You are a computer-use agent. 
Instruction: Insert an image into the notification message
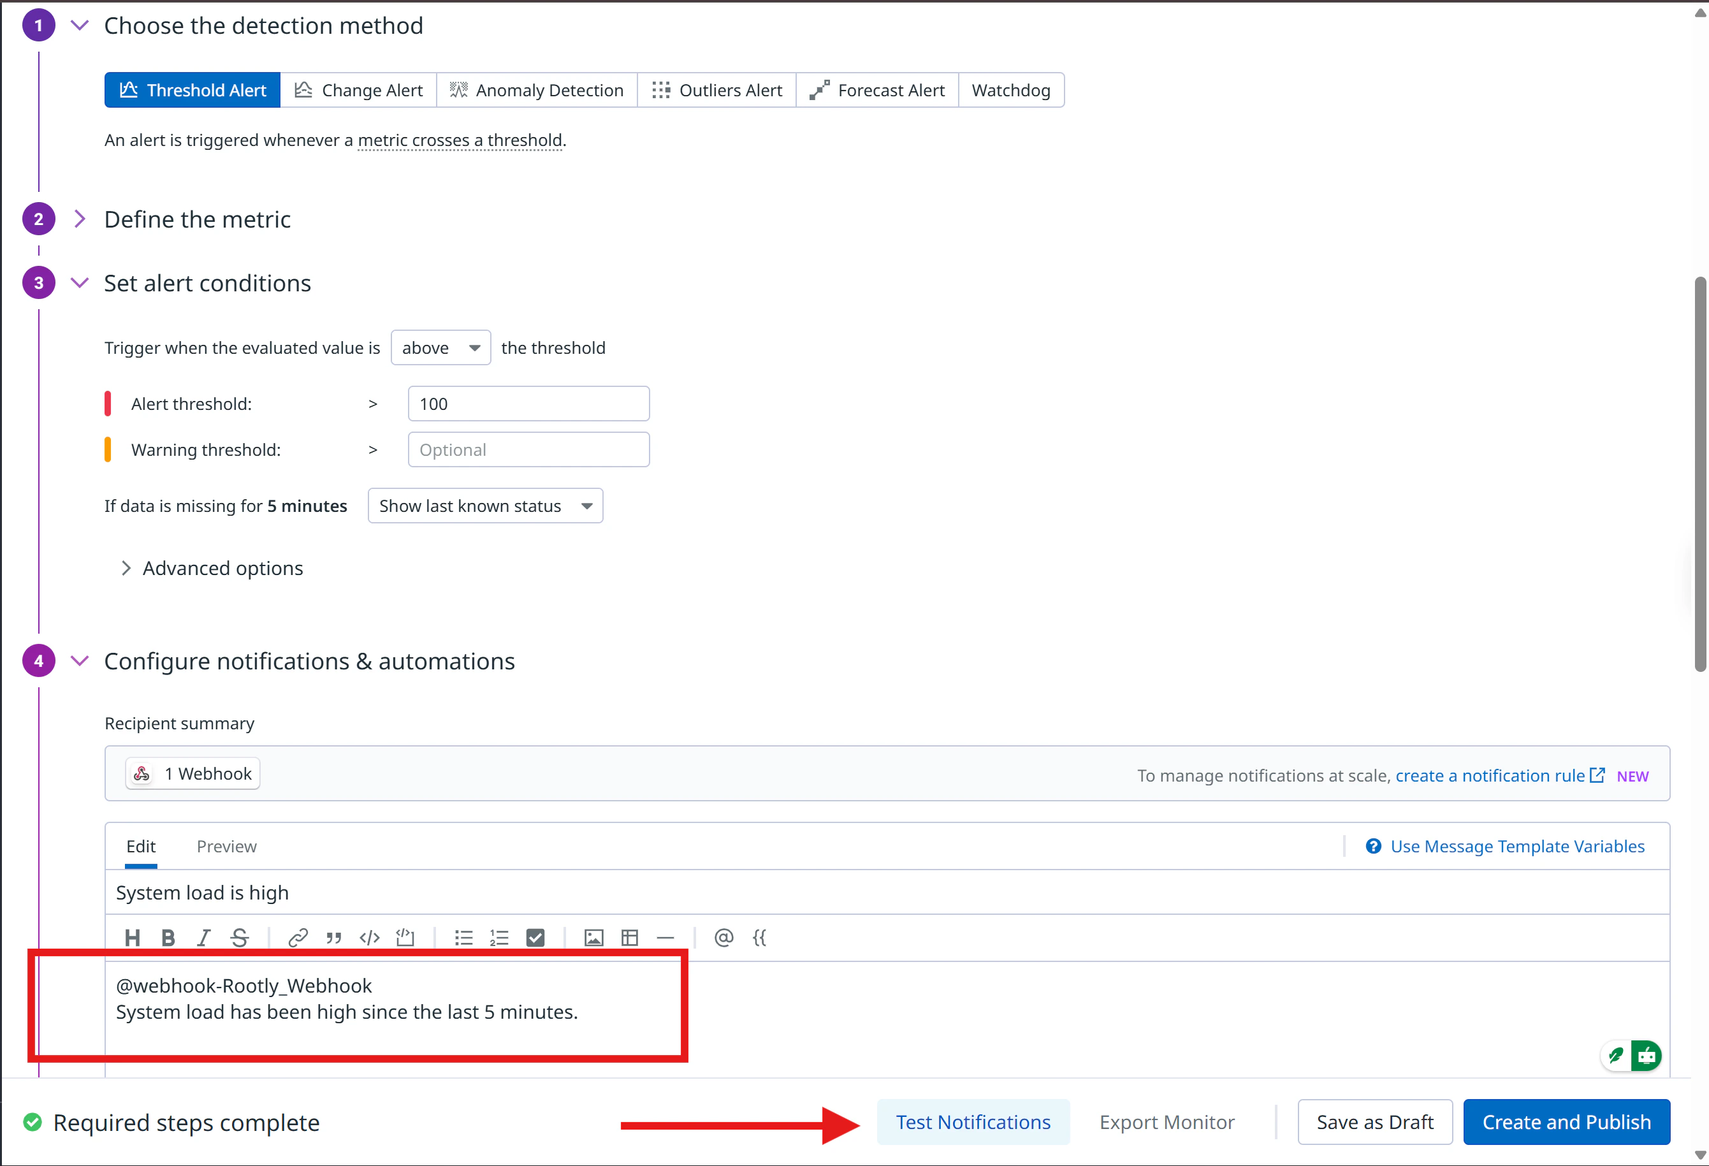click(x=593, y=937)
